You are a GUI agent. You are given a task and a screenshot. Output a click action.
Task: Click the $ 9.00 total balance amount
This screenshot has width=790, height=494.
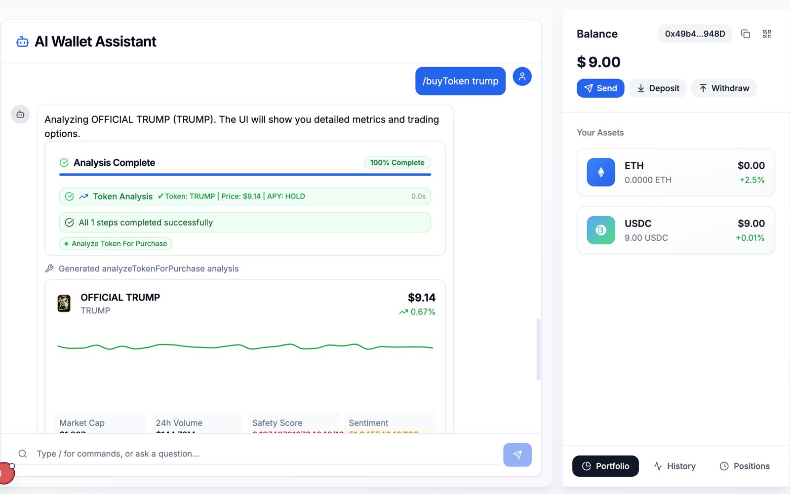598,62
